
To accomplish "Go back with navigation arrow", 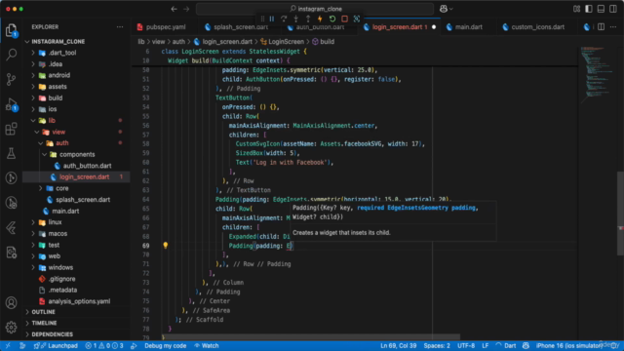I will click(174, 9).
